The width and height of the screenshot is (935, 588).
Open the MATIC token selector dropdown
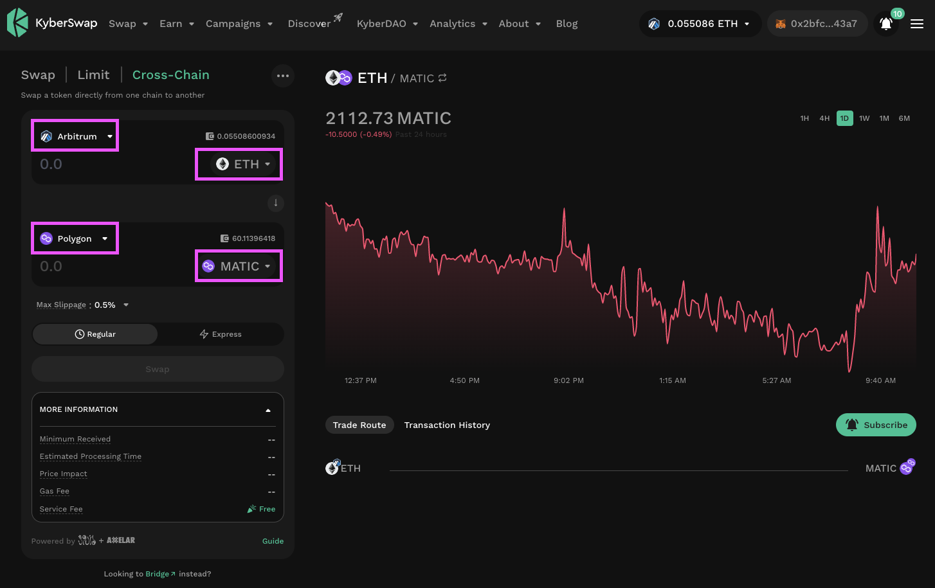click(x=239, y=266)
